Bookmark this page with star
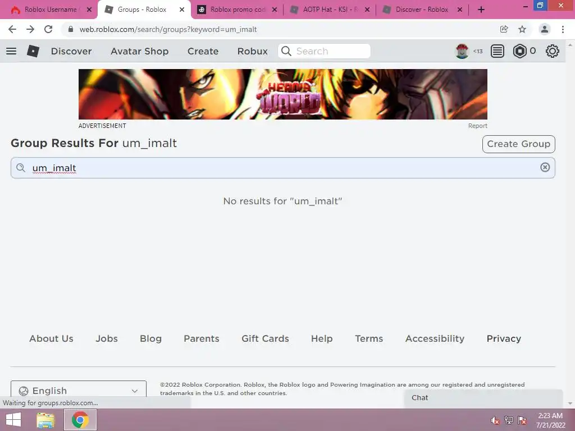 (522, 29)
